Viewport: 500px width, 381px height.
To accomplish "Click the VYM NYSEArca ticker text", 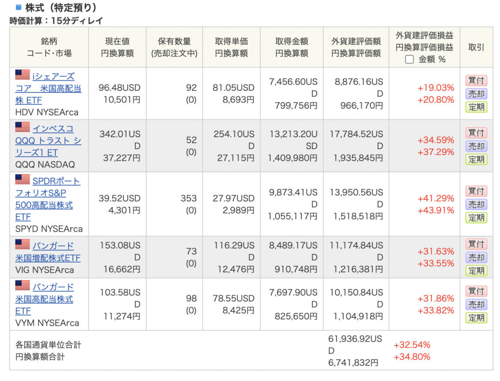I will (47, 323).
